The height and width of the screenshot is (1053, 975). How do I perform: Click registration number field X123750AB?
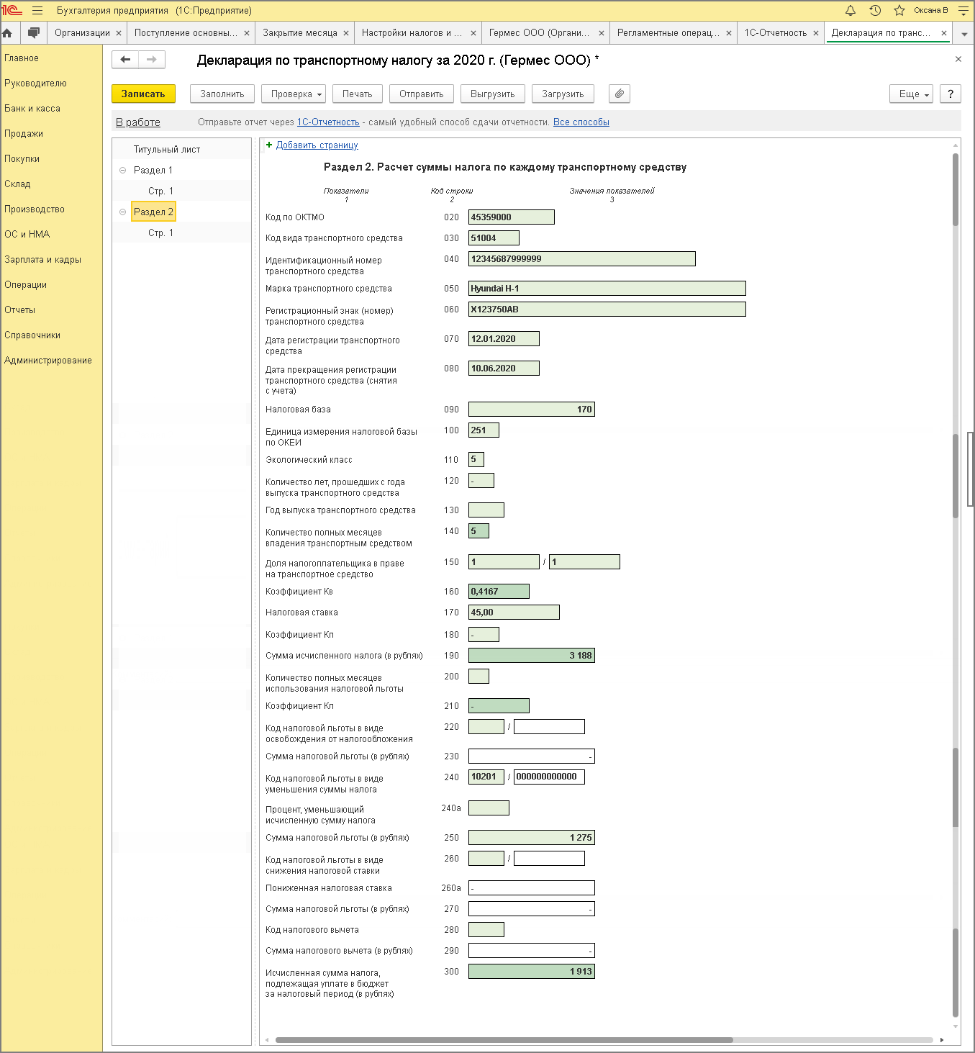(x=607, y=309)
